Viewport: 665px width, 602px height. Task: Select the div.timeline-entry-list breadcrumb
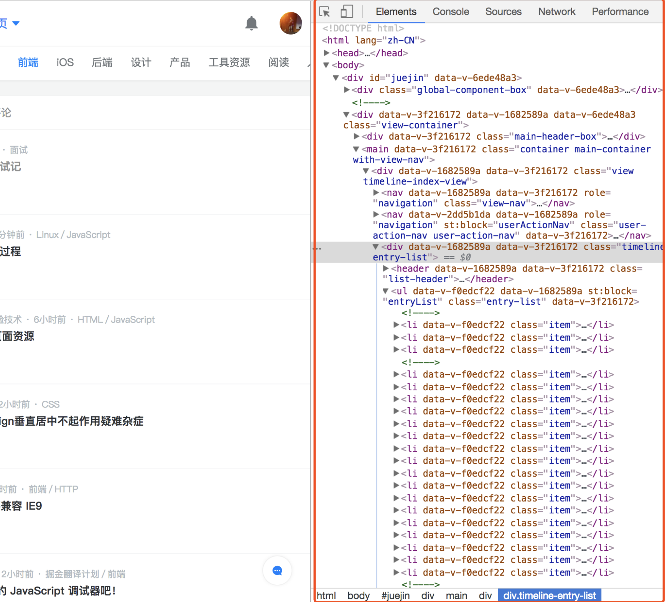[x=549, y=595]
